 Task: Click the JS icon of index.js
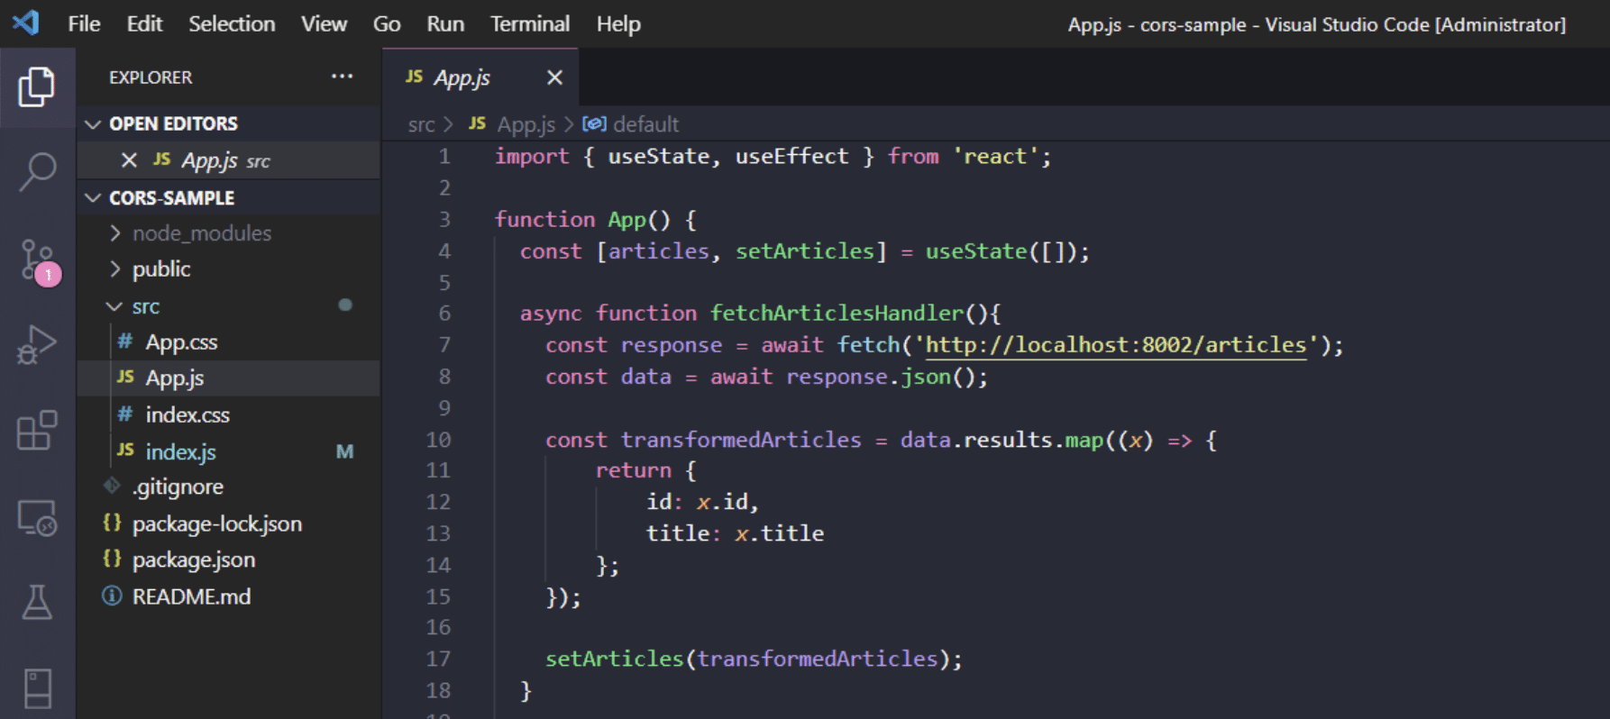click(x=125, y=451)
